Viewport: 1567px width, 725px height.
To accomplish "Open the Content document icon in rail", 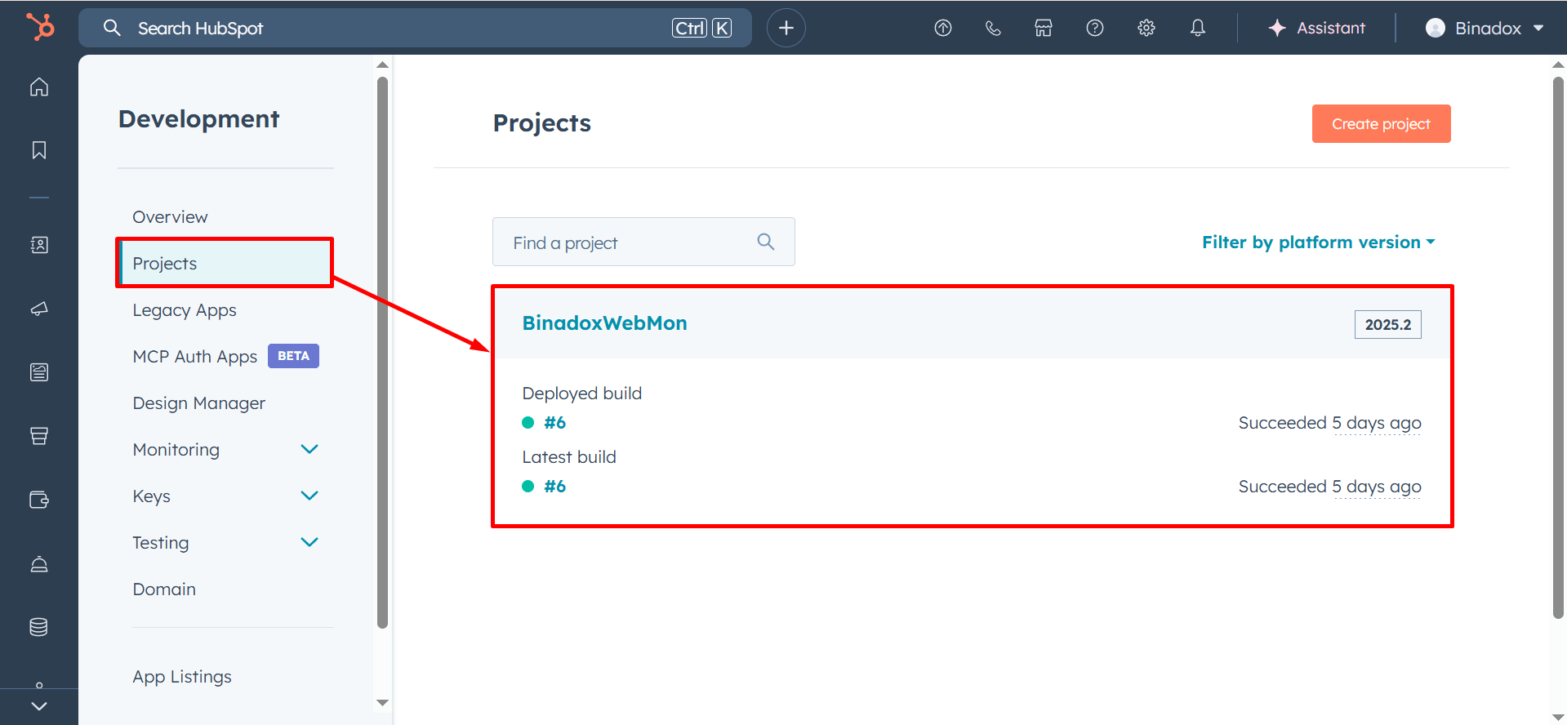I will (x=39, y=372).
